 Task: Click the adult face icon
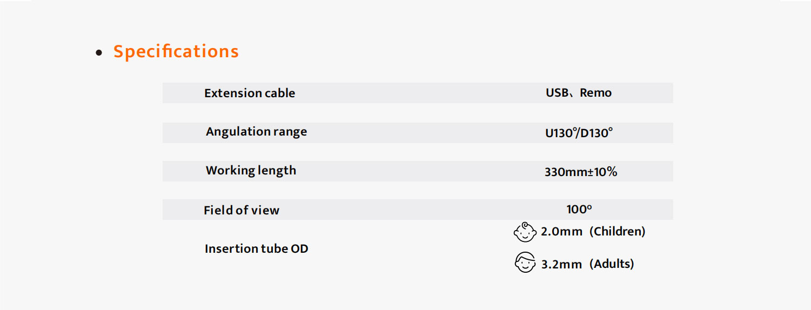[525, 263]
